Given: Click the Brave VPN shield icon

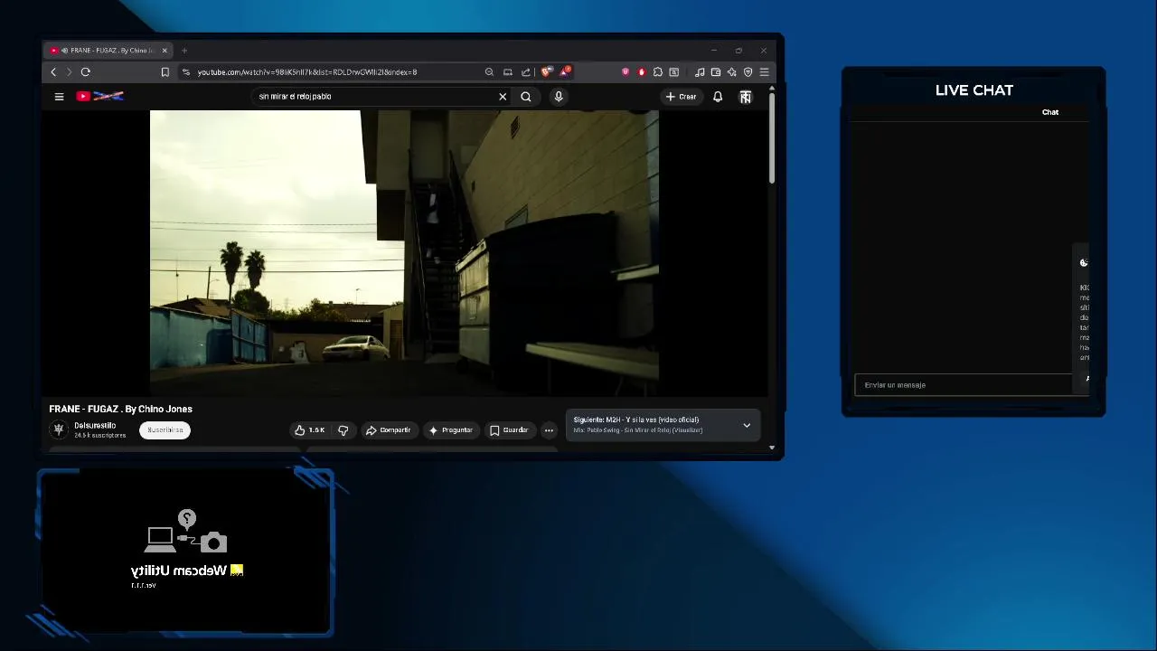Looking at the screenshot, I should tap(748, 72).
